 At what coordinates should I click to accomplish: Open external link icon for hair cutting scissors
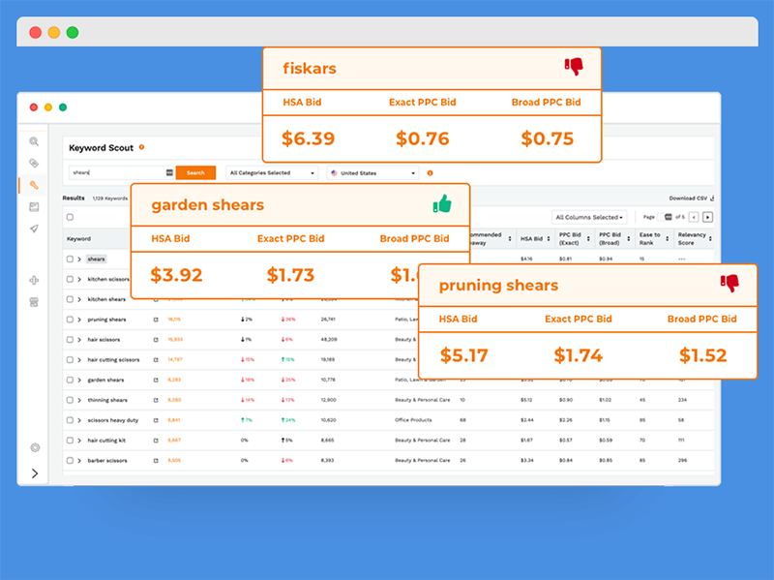click(x=156, y=359)
